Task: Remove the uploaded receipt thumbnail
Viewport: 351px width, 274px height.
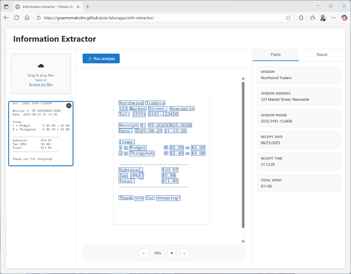Action: [x=69, y=106]
